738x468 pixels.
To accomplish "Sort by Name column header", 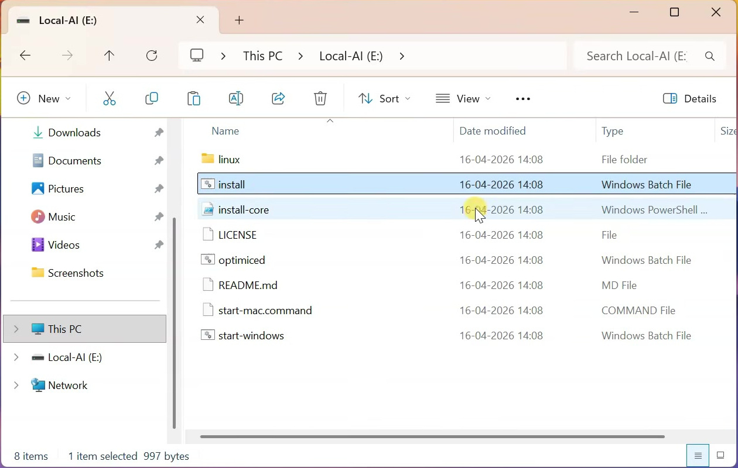I will 225,131.
